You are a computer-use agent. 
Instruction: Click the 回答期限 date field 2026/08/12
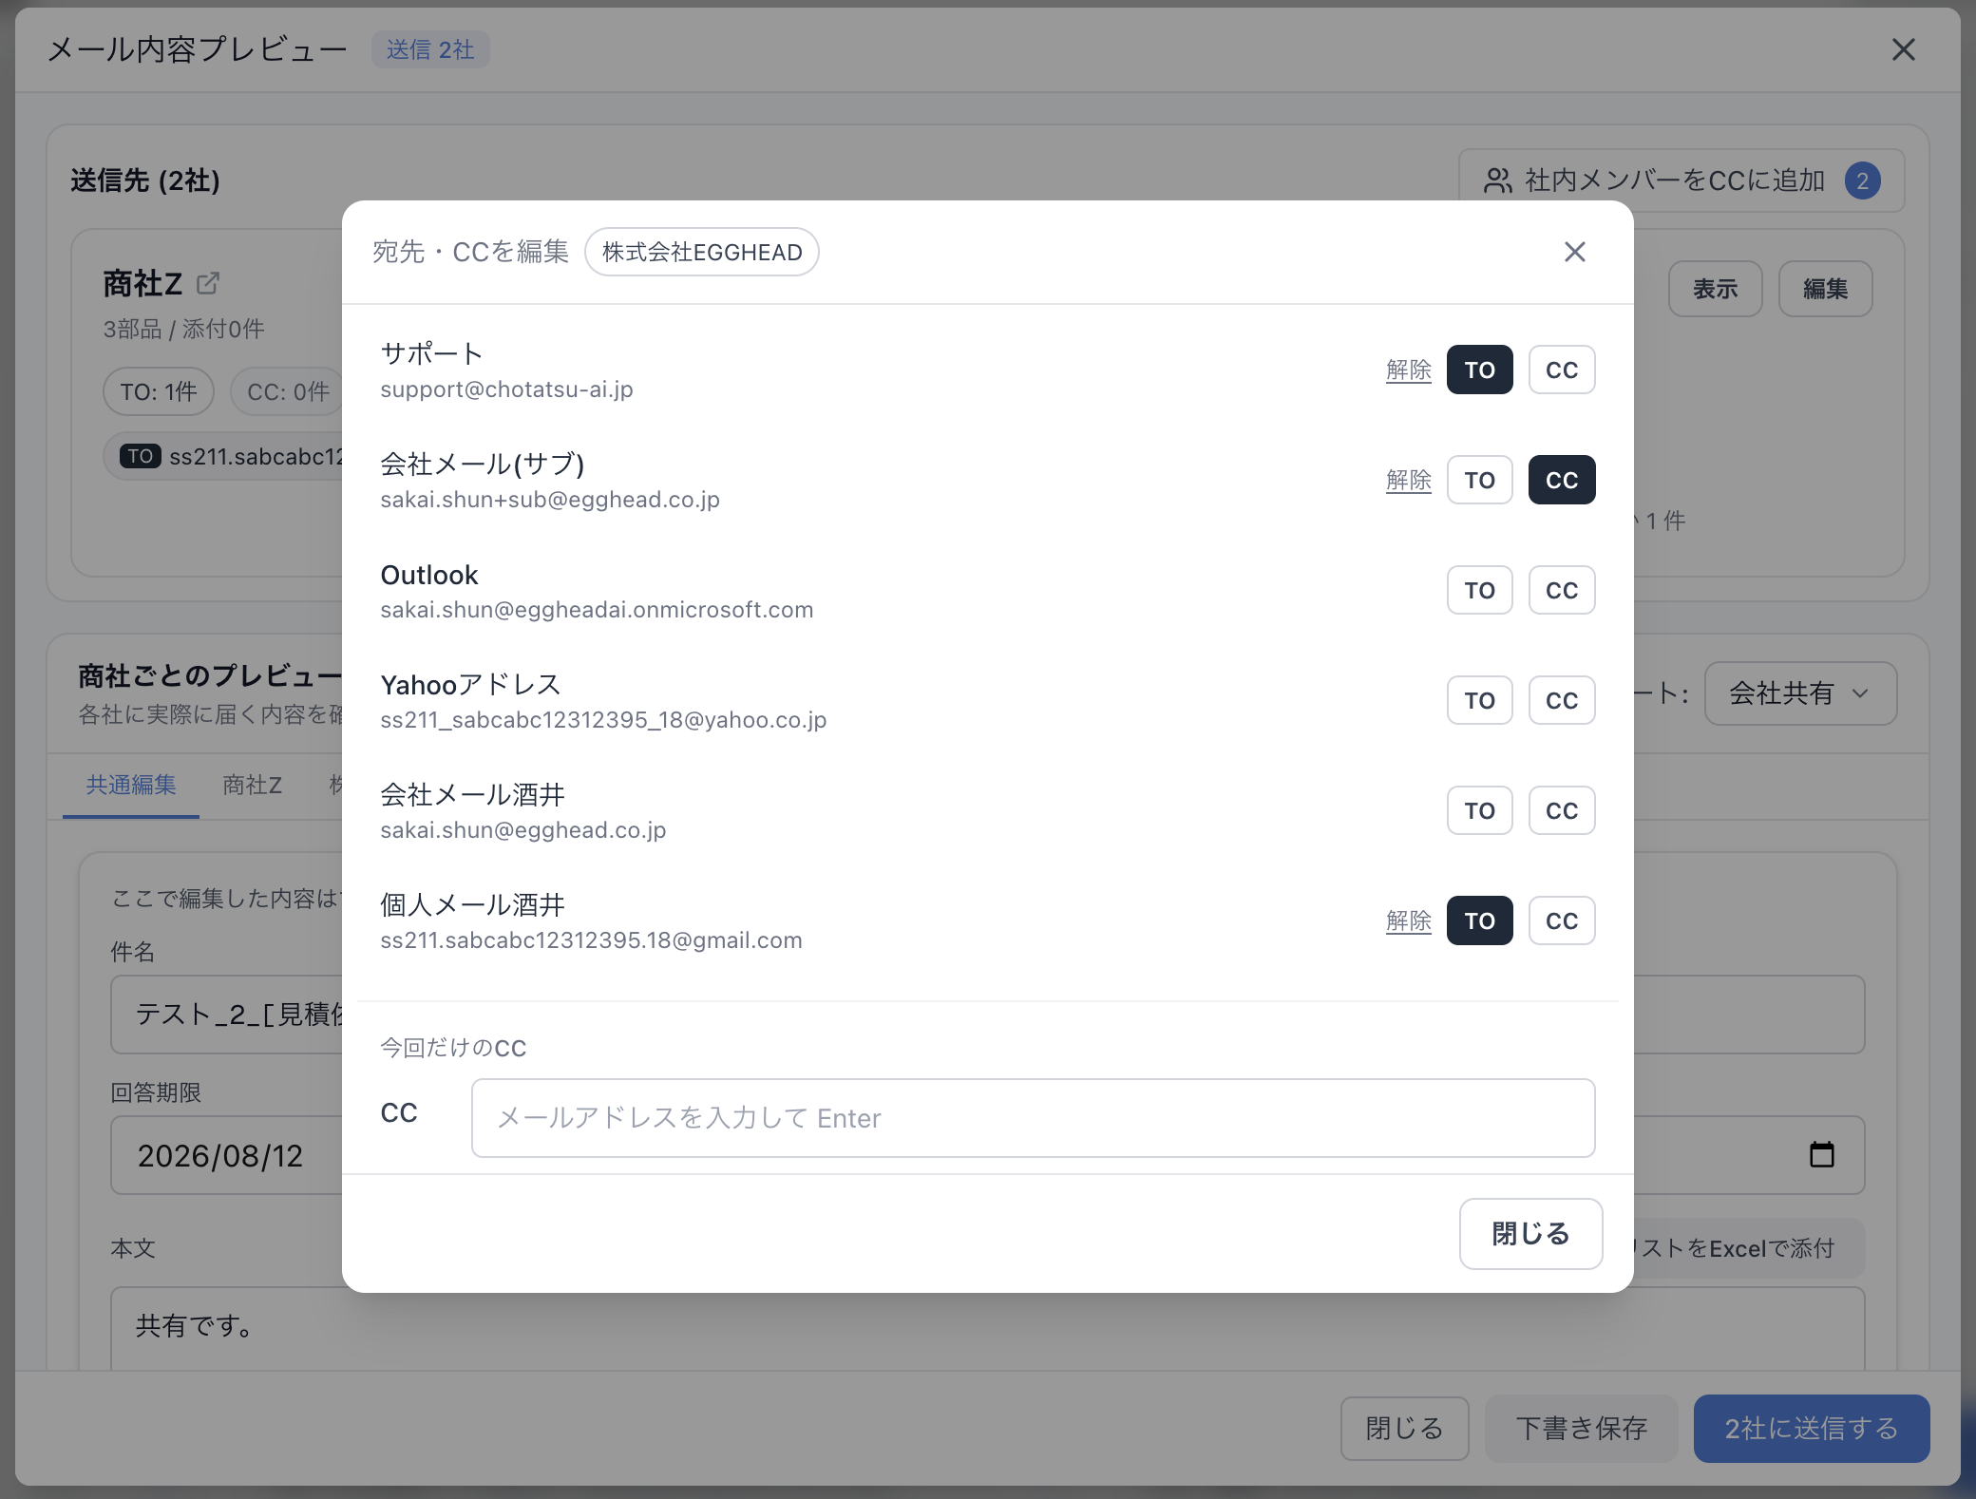pyautogui.click(x=226, y=1155)
